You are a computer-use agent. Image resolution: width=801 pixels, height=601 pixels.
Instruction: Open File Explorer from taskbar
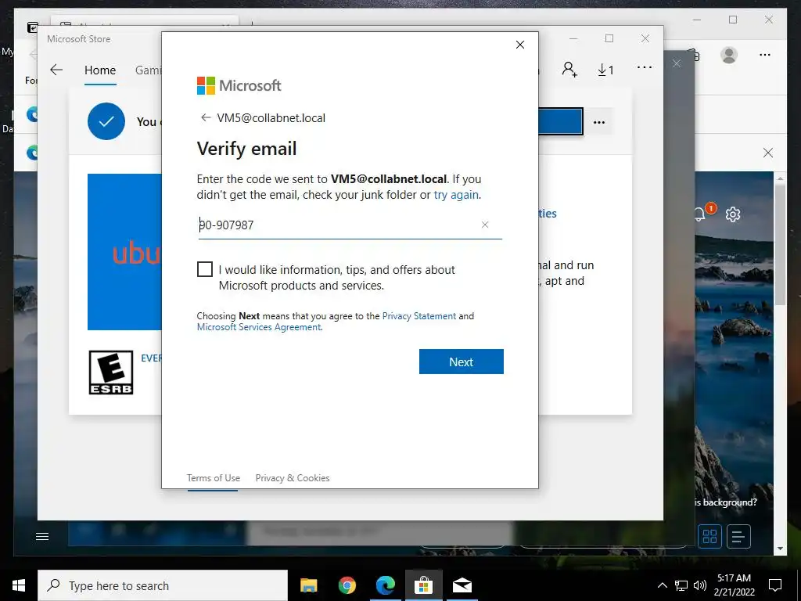308,585
